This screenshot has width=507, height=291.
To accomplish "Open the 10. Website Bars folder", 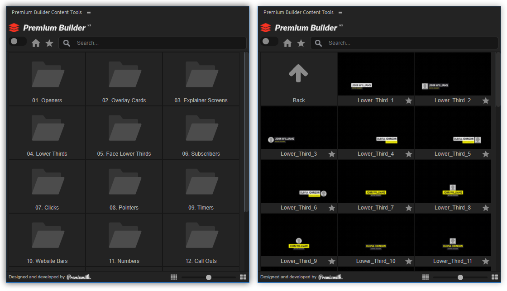I will click(x=47, y=240).
